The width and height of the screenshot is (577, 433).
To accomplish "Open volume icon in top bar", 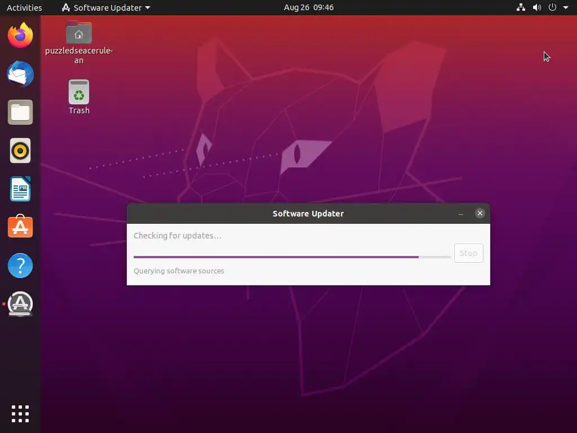I will point(537,7).
